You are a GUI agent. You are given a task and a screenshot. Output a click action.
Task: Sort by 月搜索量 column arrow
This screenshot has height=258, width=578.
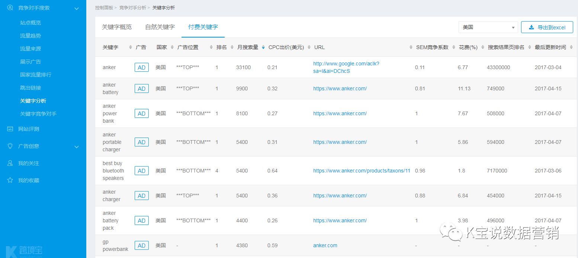[x=263, y=48]
